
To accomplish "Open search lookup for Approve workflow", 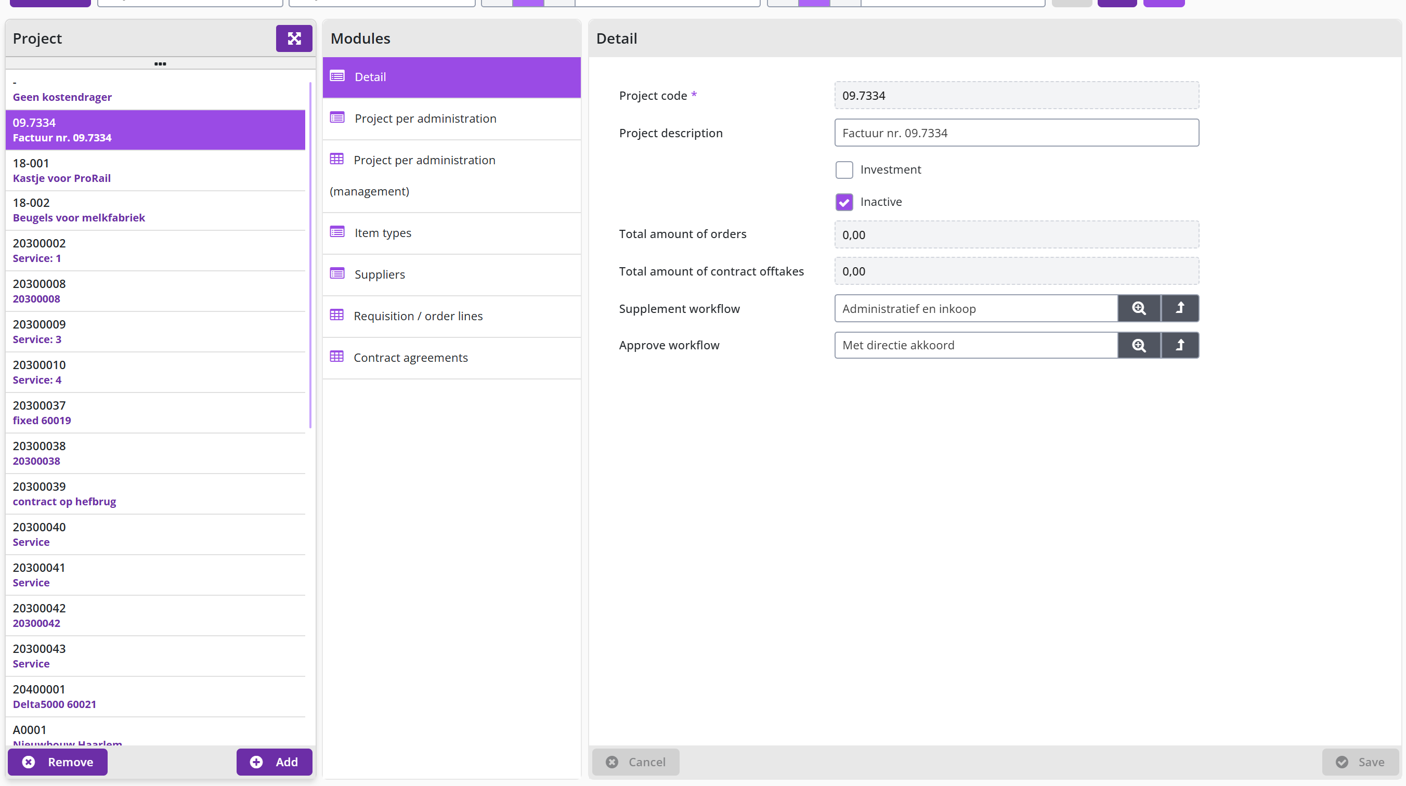I will click(1139, 345).
